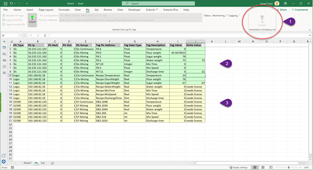The width and height of the screenshot is (313, 170).
Task: Click the Remote Database connection string field
Action: point(130,20)
